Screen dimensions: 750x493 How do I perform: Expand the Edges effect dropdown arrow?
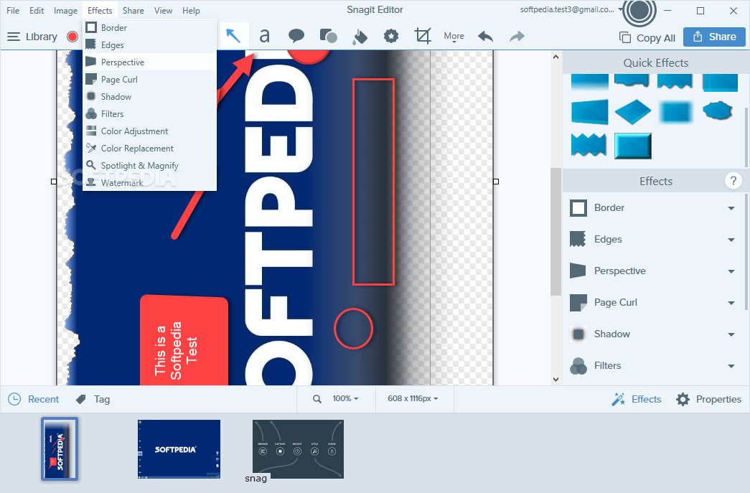pos(731,240)
